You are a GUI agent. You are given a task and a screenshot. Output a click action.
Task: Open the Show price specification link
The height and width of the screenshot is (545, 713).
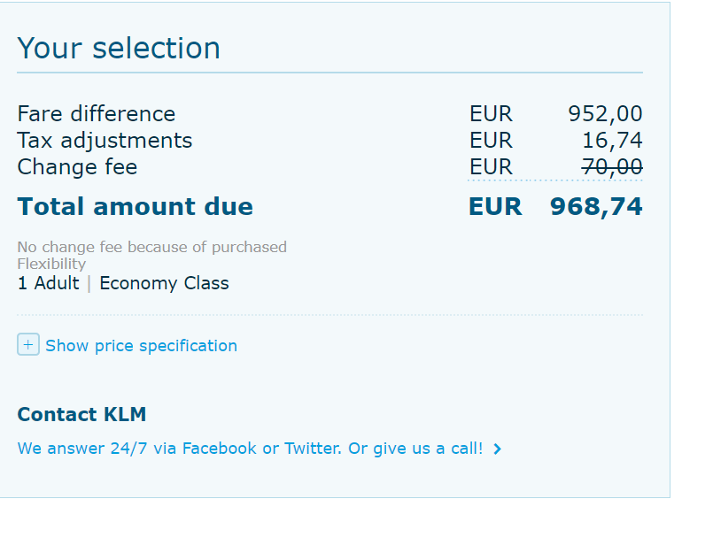coord(141,346)
